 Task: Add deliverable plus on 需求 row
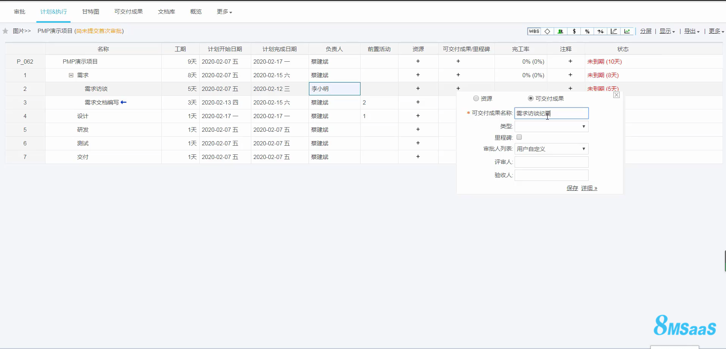pos(458,75)
